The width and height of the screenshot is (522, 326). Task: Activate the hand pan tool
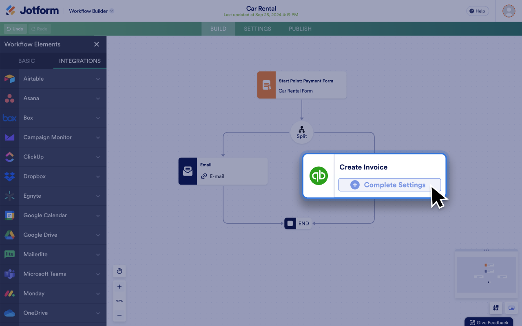pyautogui.click(x=119, y=271)
